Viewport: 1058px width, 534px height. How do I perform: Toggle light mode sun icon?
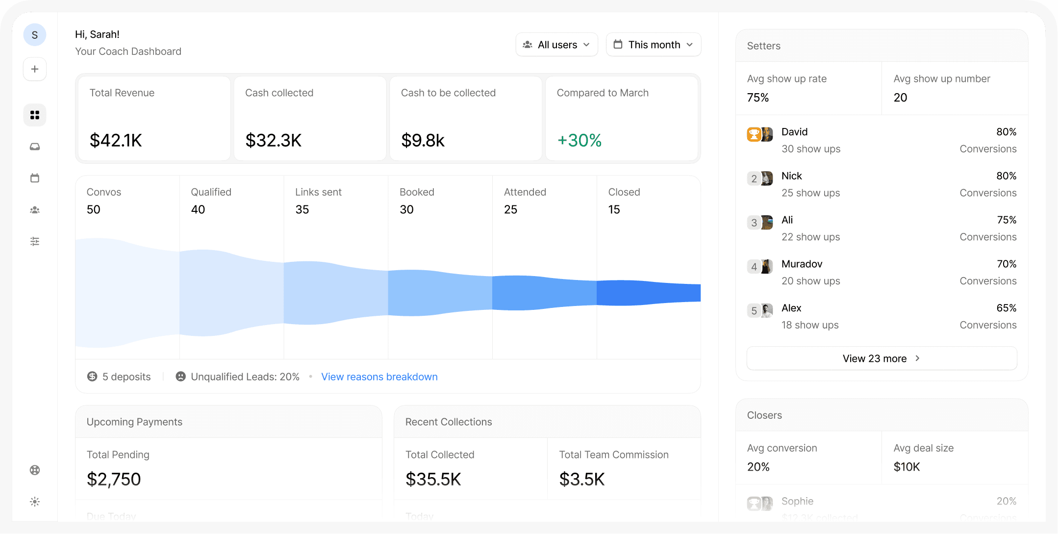35,502
